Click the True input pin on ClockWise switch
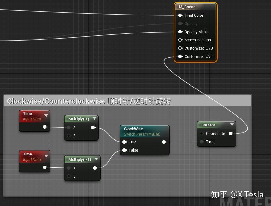Viewport: 271px width, 206px height. [124, 142]
